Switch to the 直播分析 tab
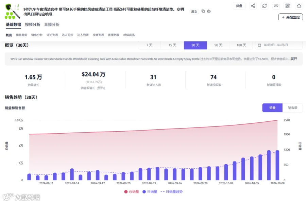The height and width of the screenshot is (203, 306). point(52,24)
